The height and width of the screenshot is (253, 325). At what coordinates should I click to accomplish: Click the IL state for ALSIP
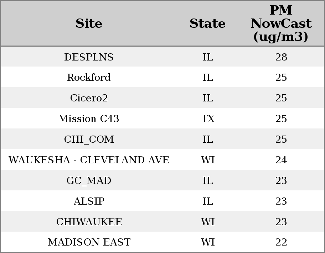click(208, 201)
